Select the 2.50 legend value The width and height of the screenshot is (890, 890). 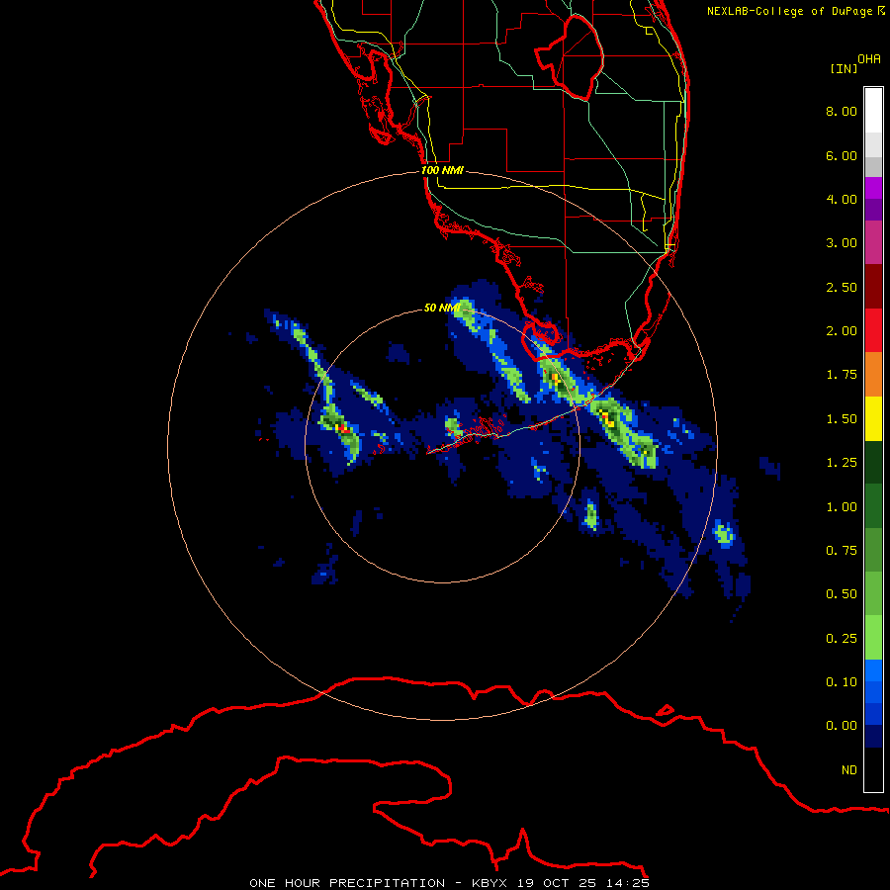[842, 287]
